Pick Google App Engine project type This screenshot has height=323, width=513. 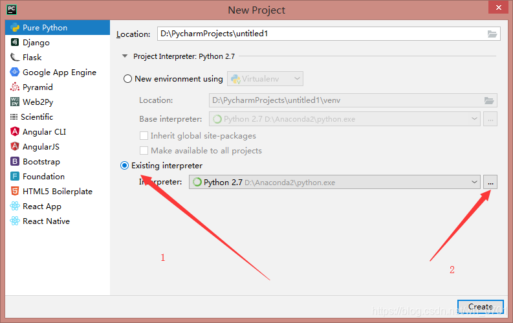[x=60, y=72]
